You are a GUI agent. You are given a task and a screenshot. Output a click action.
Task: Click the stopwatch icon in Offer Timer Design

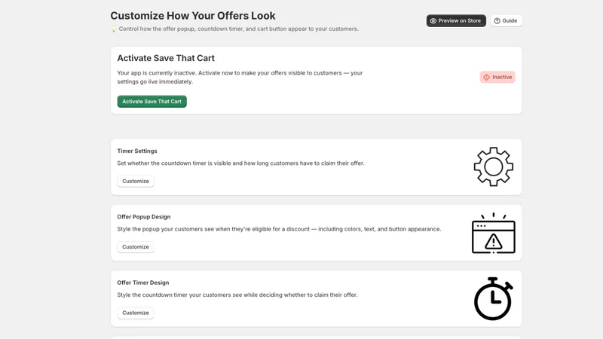click(x=494, y=298)
